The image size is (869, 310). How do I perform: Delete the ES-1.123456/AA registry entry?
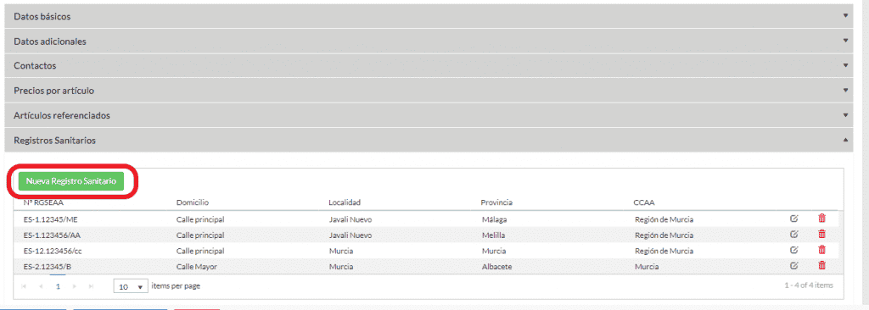pos(821,234)
